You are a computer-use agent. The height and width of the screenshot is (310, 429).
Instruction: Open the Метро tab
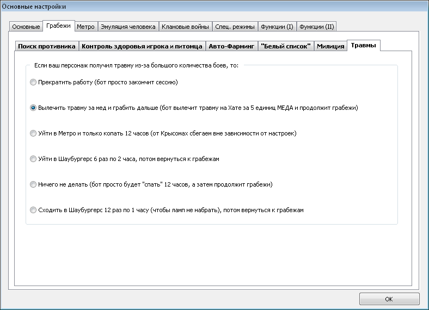click(x=85, y=27)
